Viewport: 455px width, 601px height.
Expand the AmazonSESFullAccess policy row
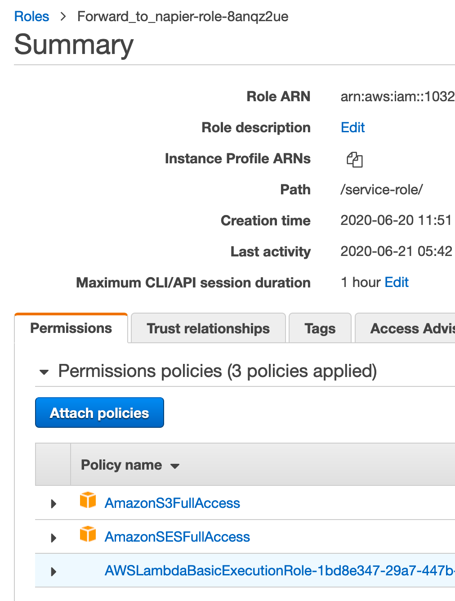54,538
